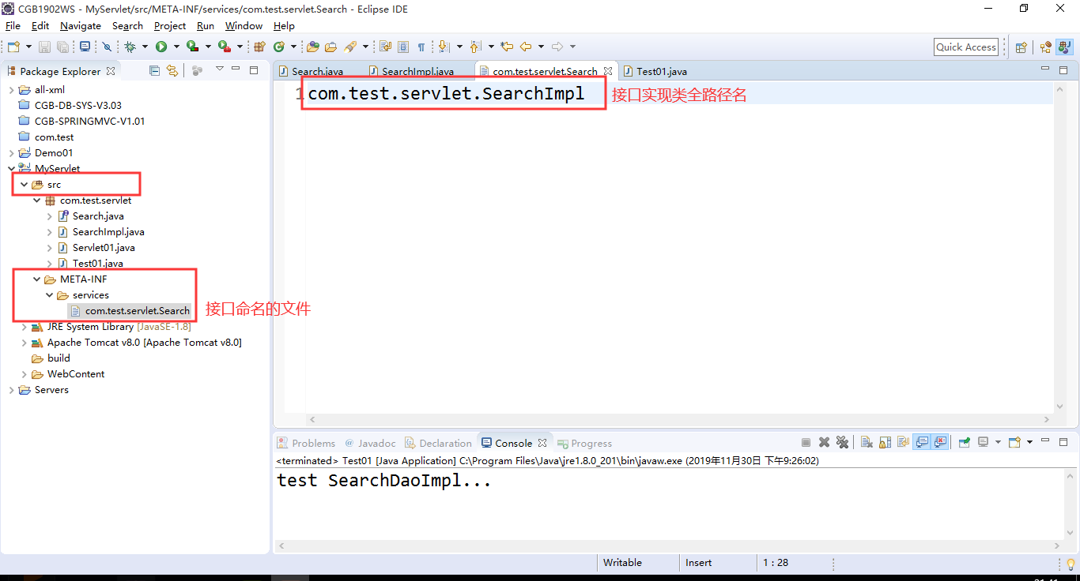Open the Package Explorer View Menu triangle
Image resolution: width=1080 pixels, height=581 pixels.
(x=220, y=70)
